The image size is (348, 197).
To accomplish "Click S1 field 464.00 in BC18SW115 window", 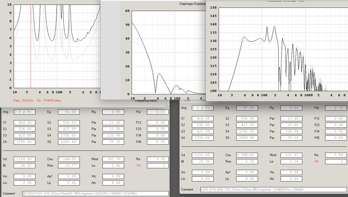I will coord(24,123).
